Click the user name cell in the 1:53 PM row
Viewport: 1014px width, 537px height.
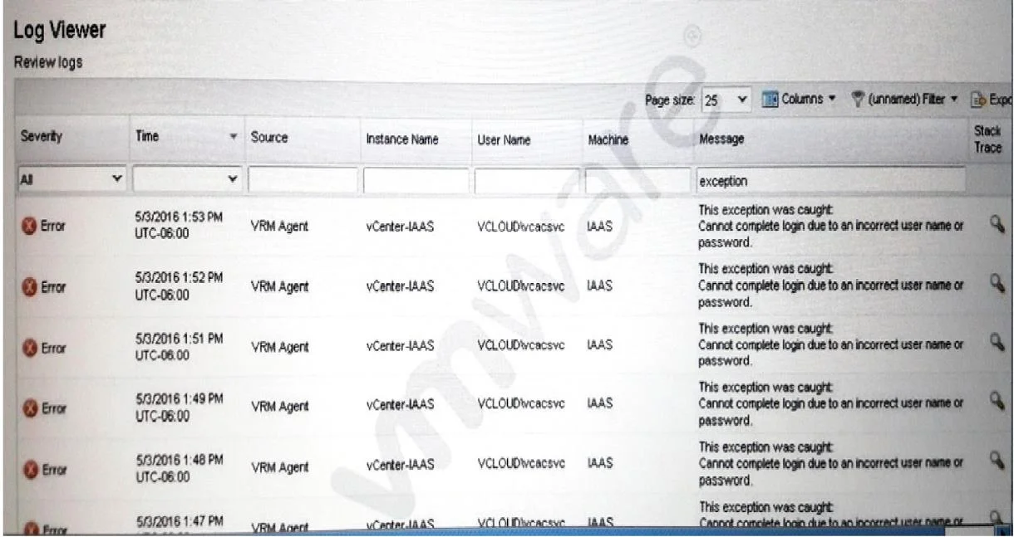[x=521, y=225]
